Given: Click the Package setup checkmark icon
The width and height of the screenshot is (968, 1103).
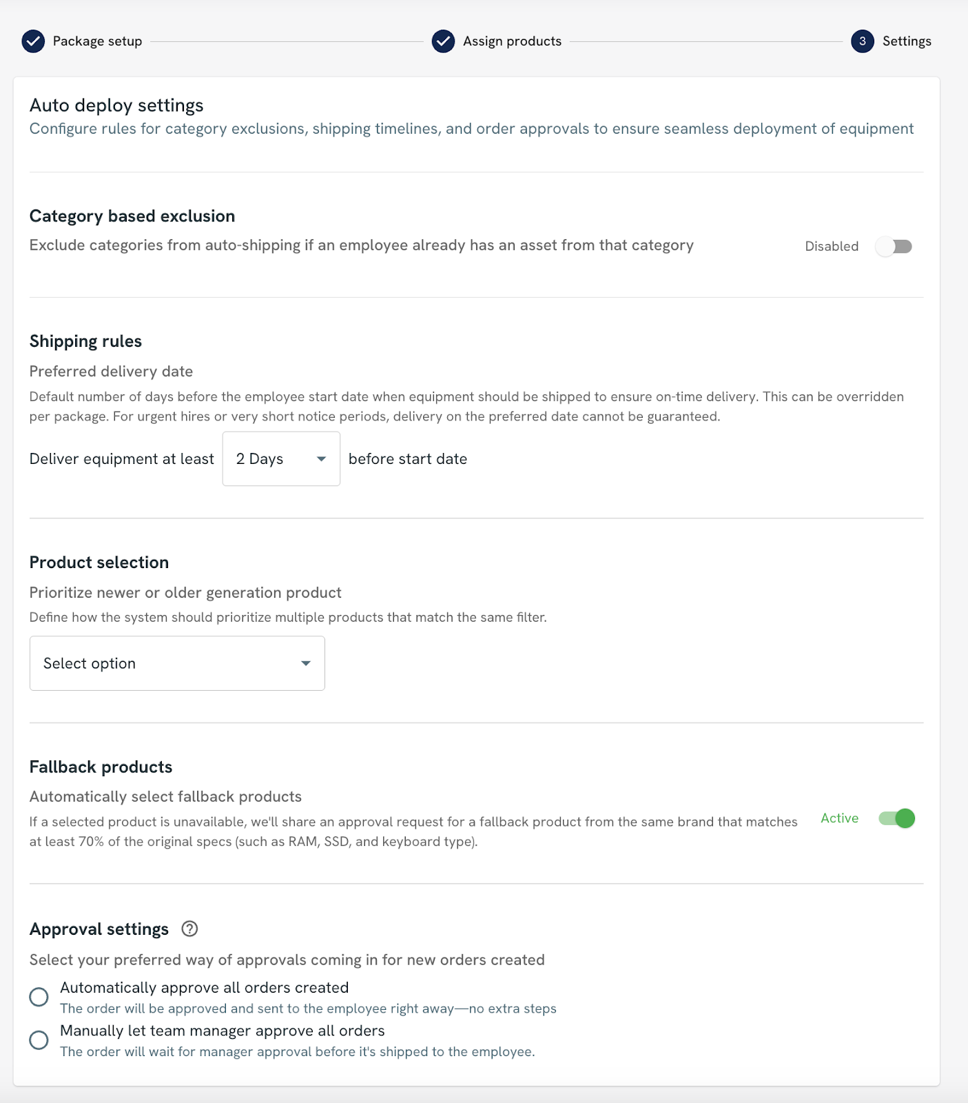Looking at the screenshot, I should pyautogui.click(x=33, y=41).
